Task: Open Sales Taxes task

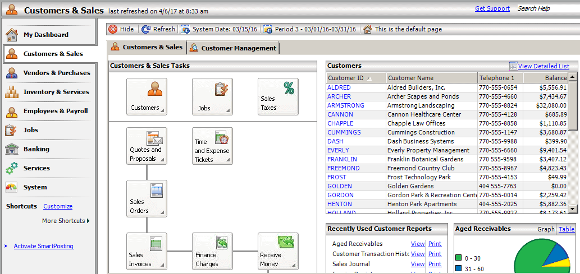Action: tap(278, 96)
